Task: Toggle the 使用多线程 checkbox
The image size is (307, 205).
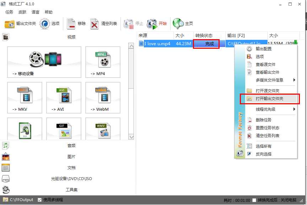Action: click(39, 200)
